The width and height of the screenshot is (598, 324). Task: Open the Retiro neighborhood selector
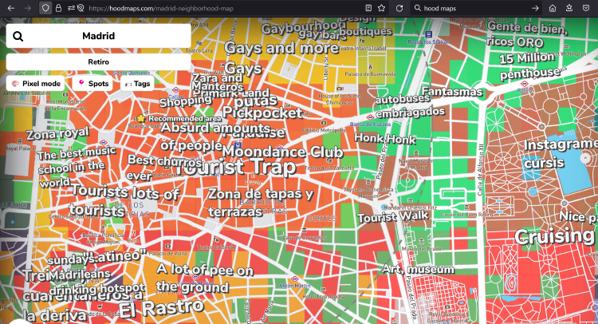point(98,61)
